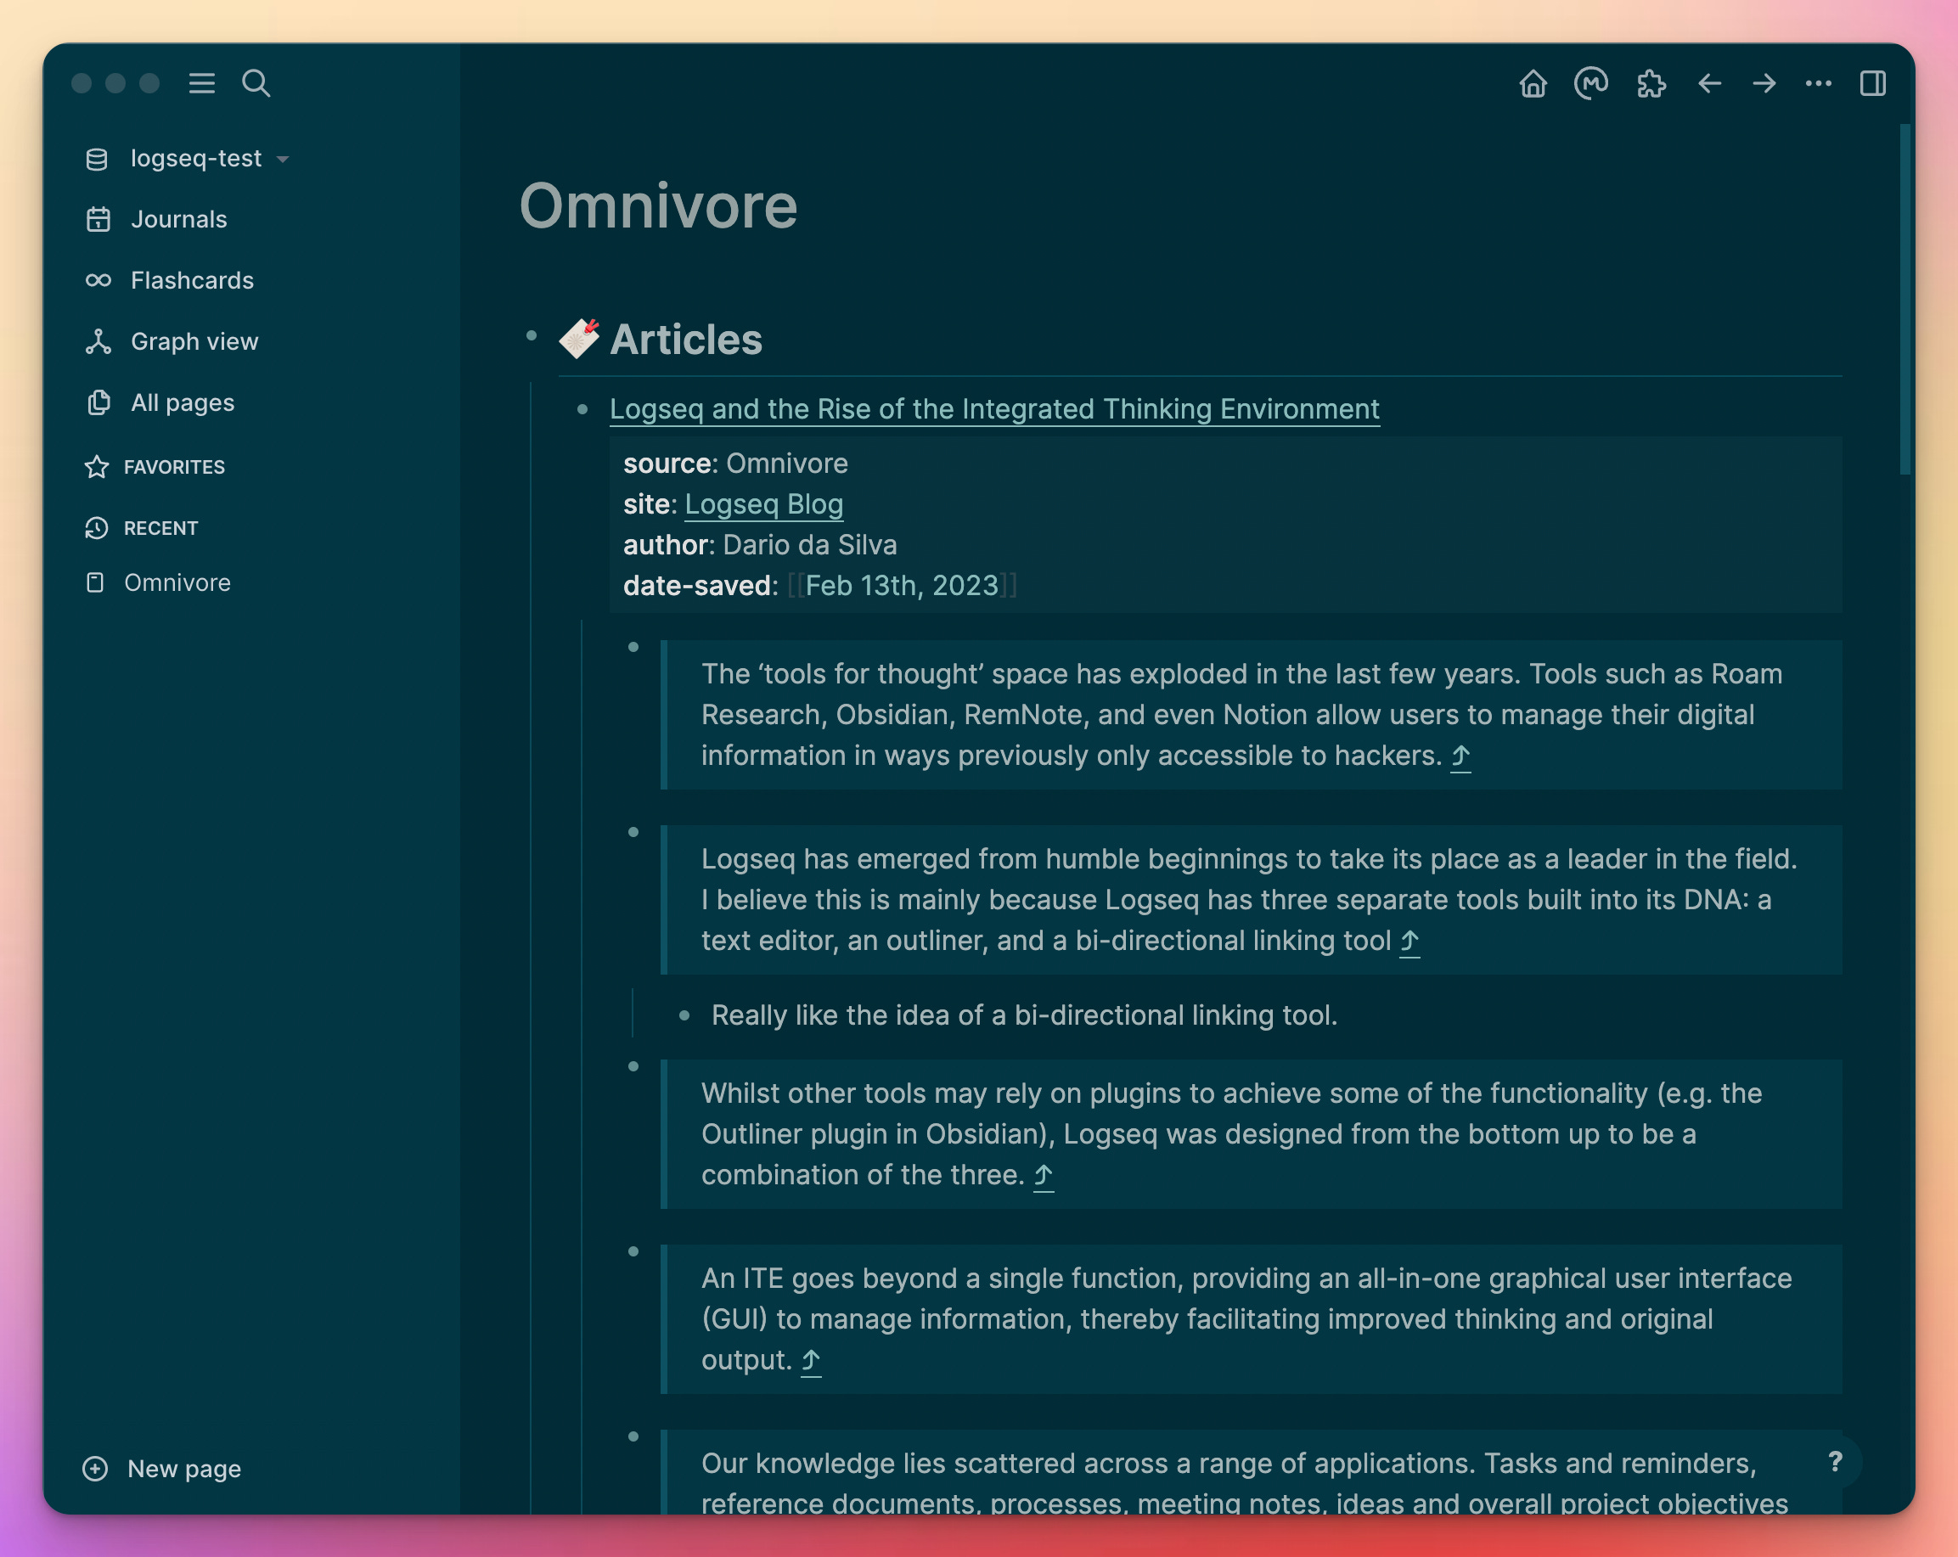Click bullet of 'Really like the idea' note
This screenshot has width=1958, height=1557.
click(x=684, y=1016)
